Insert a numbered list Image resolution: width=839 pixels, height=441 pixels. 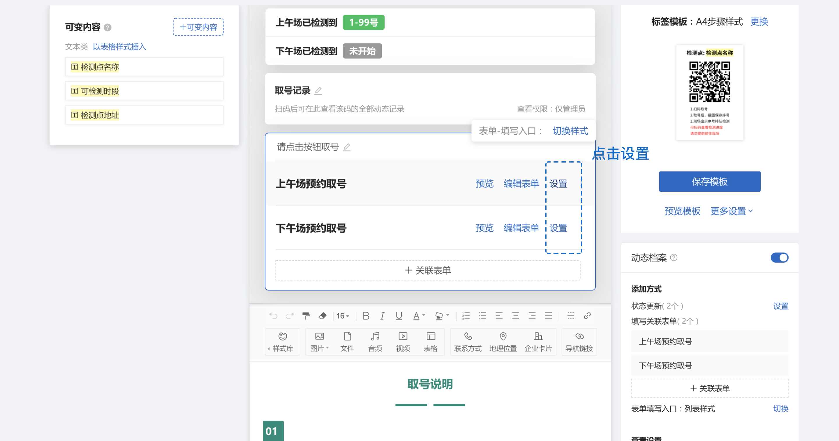point(466,316)
